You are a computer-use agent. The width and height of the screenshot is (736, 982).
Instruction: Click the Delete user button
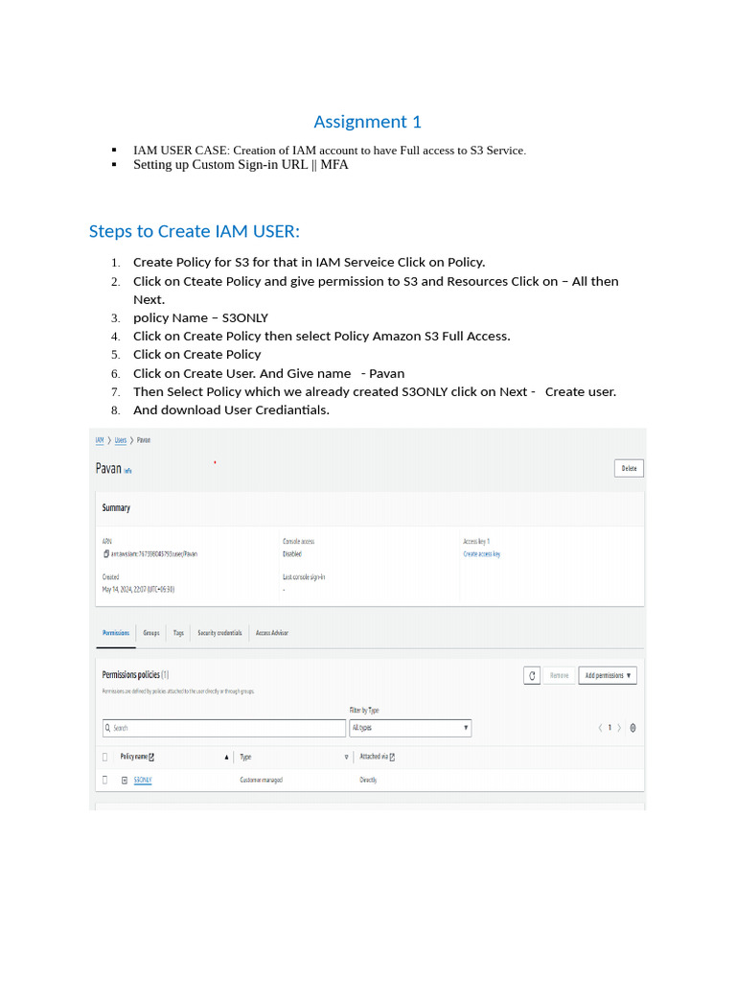point(629,468)
